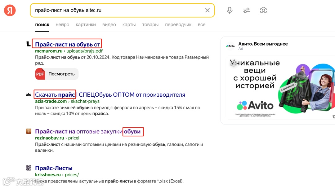
Task: Click the krisshoes.ru domain link
Action: pos(48,175)
